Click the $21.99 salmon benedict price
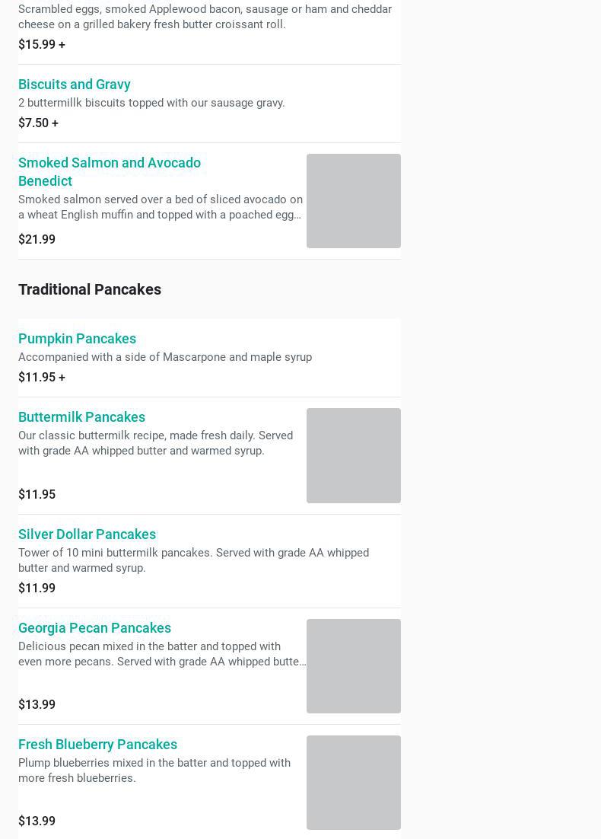The image size is (601, 839). pos(37,240)
